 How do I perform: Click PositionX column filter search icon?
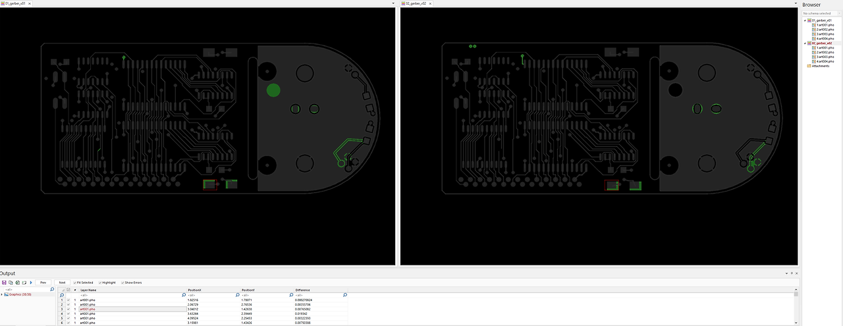[238, 295]
